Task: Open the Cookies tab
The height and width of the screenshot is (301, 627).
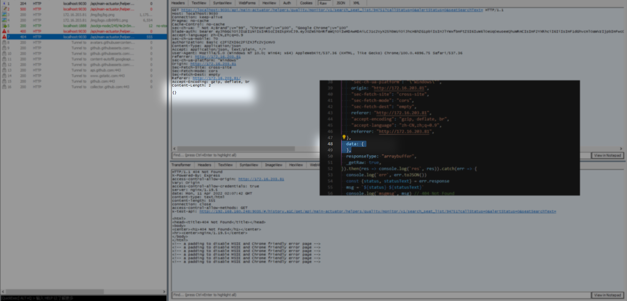Action: click(306, 3)
